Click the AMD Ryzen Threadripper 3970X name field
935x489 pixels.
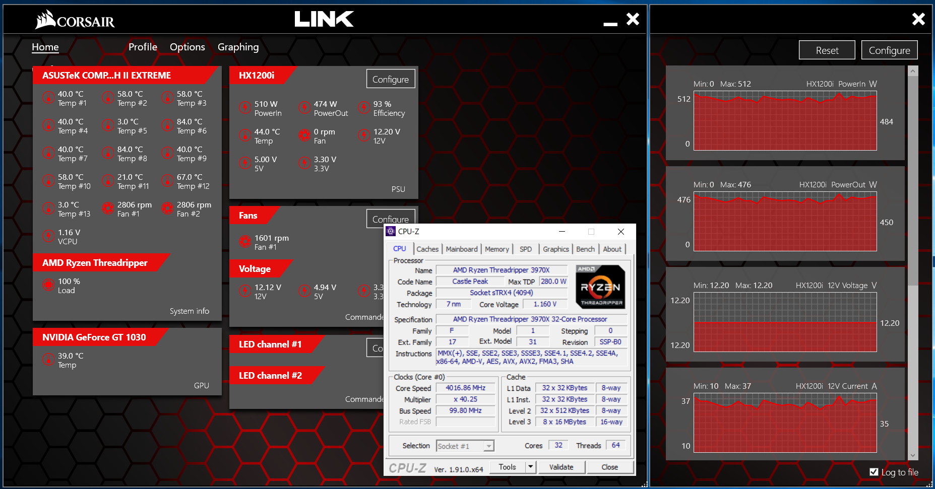click(502, 270)
